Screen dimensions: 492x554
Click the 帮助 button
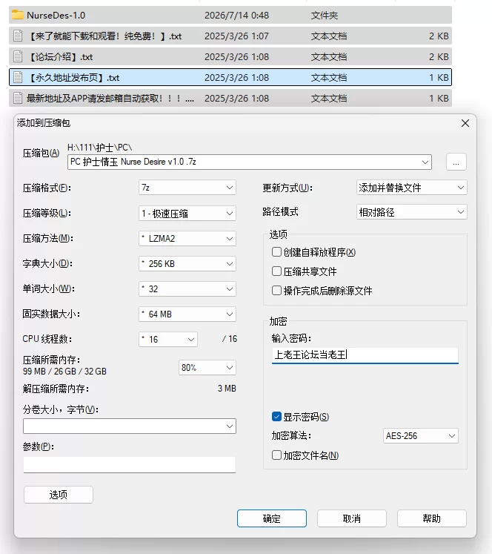coord(432,518)
